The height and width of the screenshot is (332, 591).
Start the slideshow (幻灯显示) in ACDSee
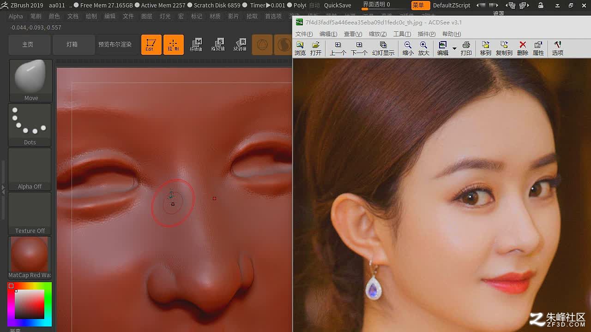(x=383, y=48)
